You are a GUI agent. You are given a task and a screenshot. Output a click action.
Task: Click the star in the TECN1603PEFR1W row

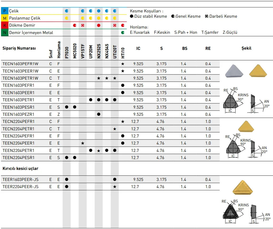(x=123, y=64)
